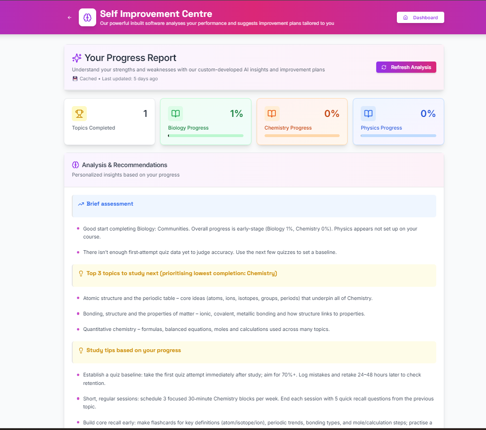This screenshot has width=486, height=430.
Task: Click the lightbulb icon by Top 3 topics
Action: tap(81, 274)
